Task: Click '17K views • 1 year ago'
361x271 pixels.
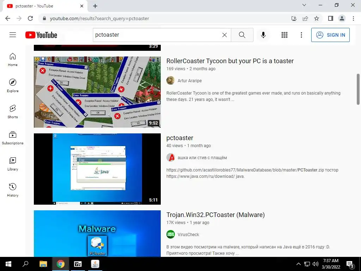Action: 188,223
